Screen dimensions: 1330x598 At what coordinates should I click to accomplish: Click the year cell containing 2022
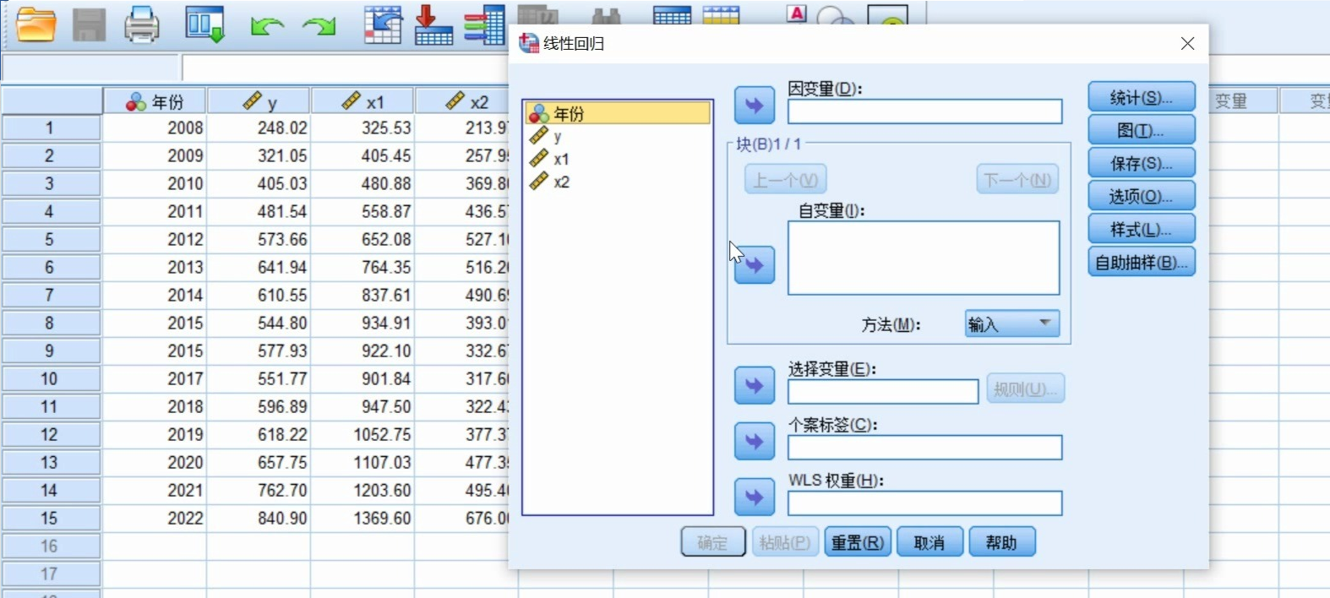coord(155,518)
